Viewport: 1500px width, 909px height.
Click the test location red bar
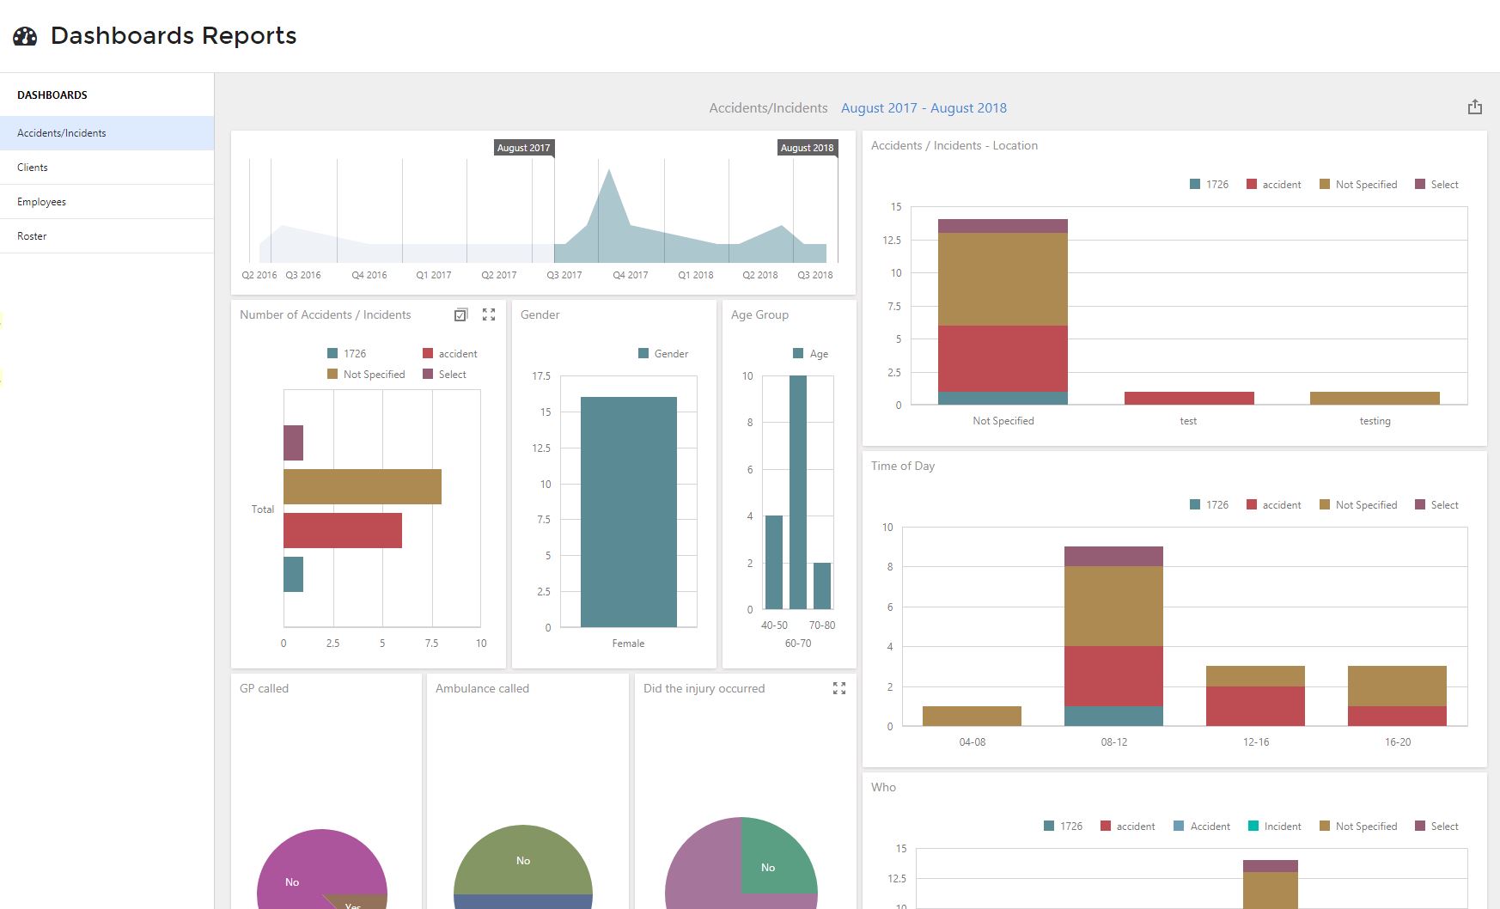point(1189,398)
